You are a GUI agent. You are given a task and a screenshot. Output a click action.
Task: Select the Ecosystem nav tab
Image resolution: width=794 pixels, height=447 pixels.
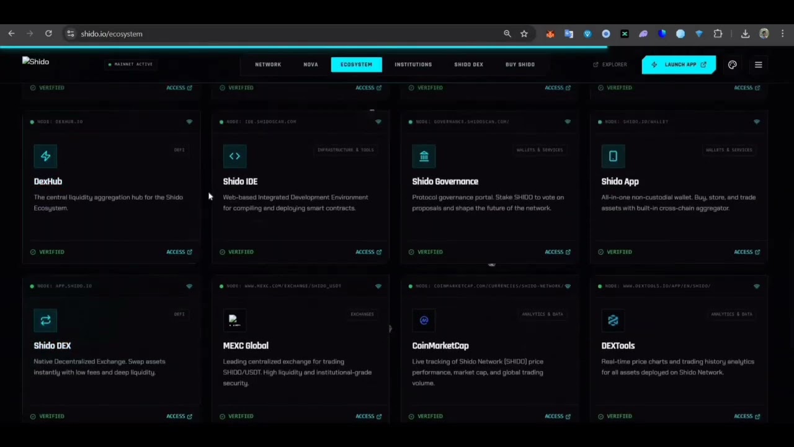pyautogui.click(x=356, y=65)
